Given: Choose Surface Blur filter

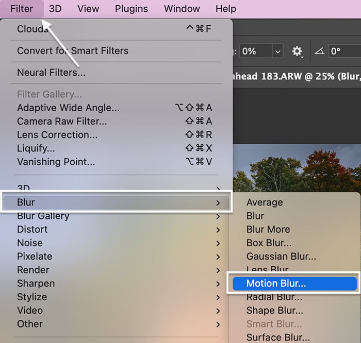Looking at the screenshot, I should point(294,337).
